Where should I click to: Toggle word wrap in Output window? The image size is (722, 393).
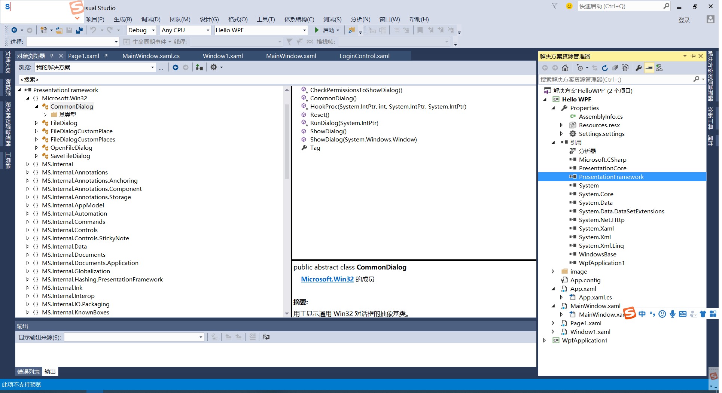coord(266,337)
